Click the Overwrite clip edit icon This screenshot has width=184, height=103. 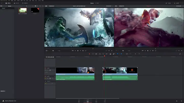103,54
